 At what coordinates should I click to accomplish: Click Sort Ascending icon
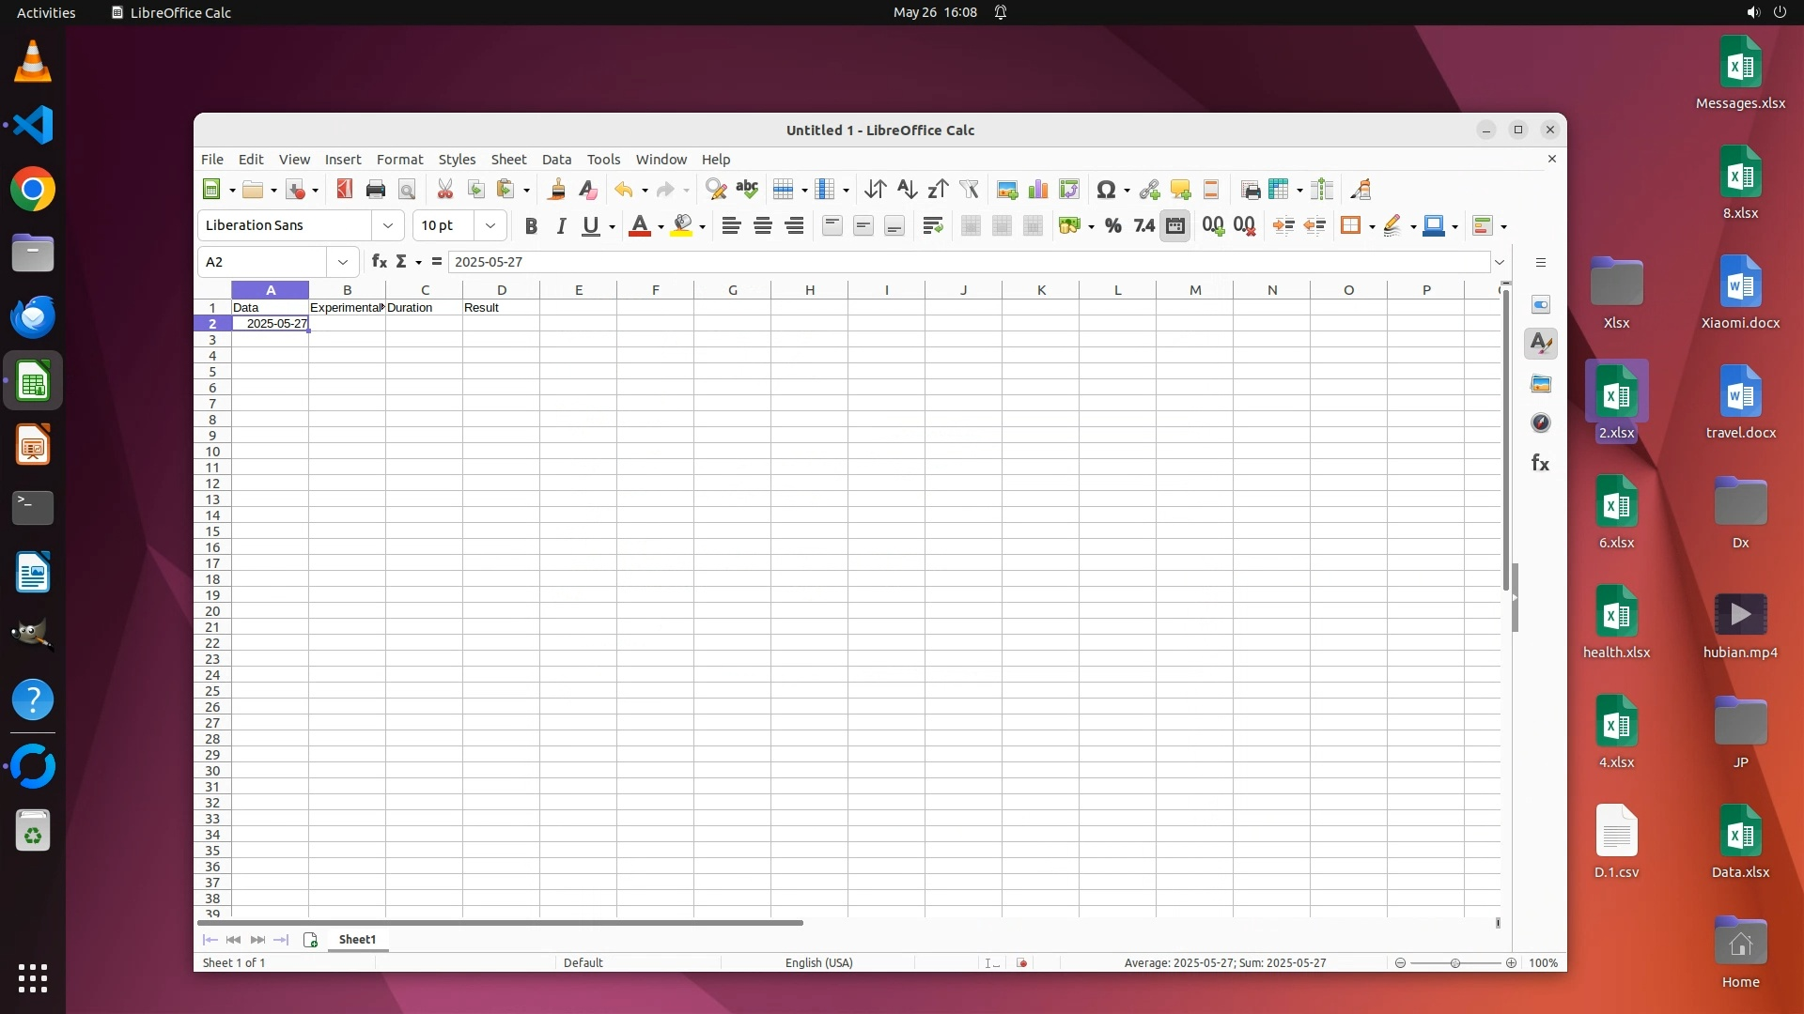click(x=907, y=190)
